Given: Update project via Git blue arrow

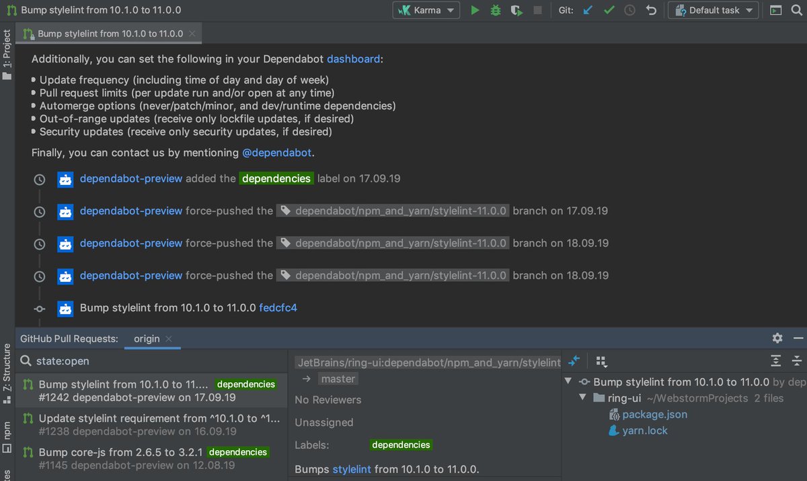Looking at the screenshot, I should (x=588, y=10).
